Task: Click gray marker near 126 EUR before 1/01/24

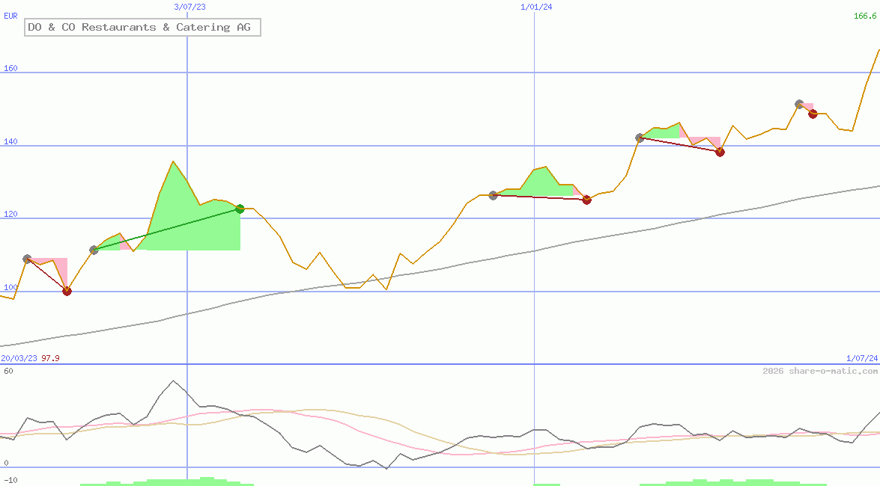Action: [x=493, y=195]
